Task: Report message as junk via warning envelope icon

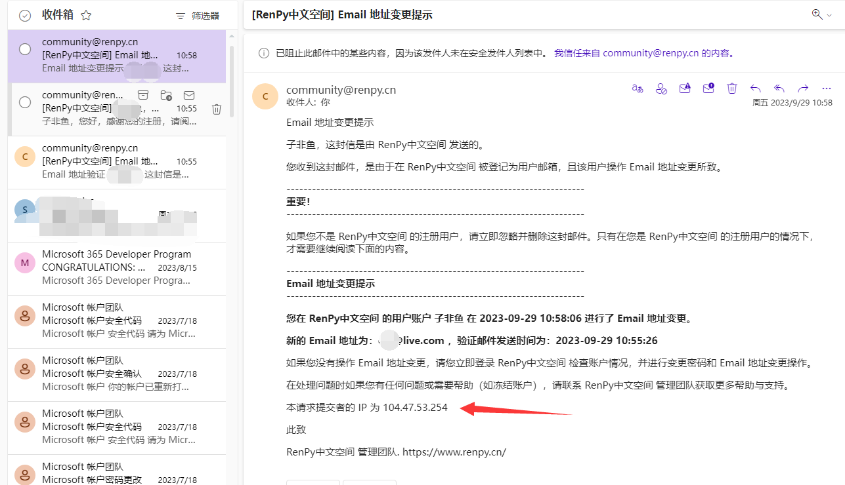Action: pos(685,88)
